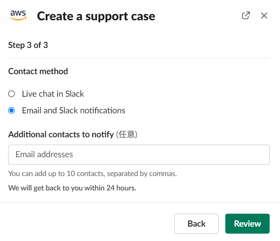Focus the Email addresses input field

point(139,155)
